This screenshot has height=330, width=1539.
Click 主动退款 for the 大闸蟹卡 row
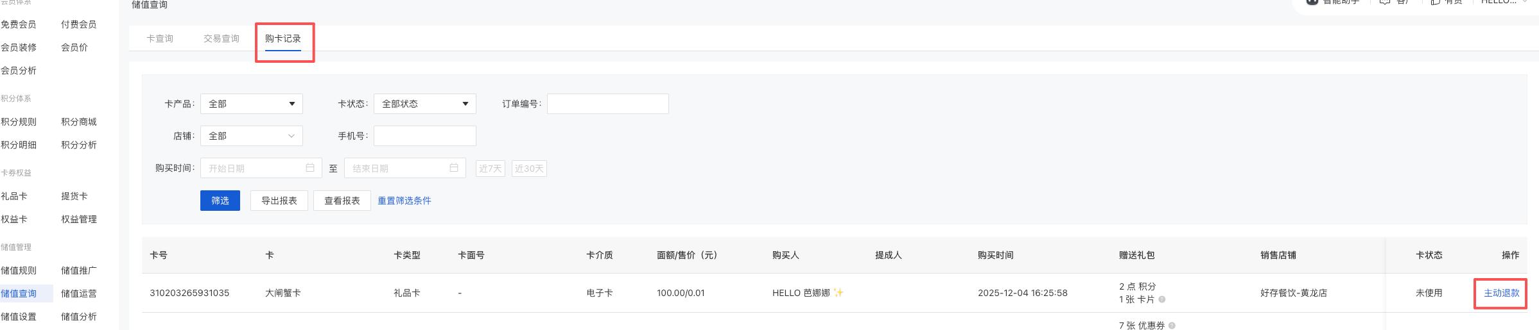(1501, 293)
